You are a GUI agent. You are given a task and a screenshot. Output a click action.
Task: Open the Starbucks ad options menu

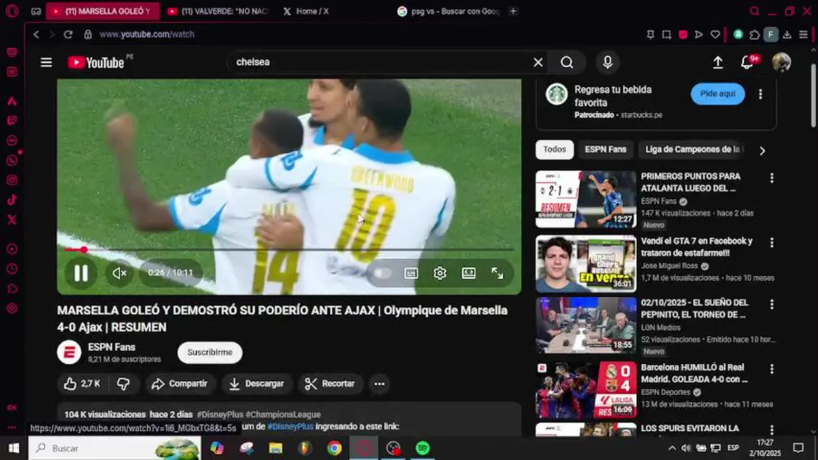pyautogui.click(x=760, y=94)
